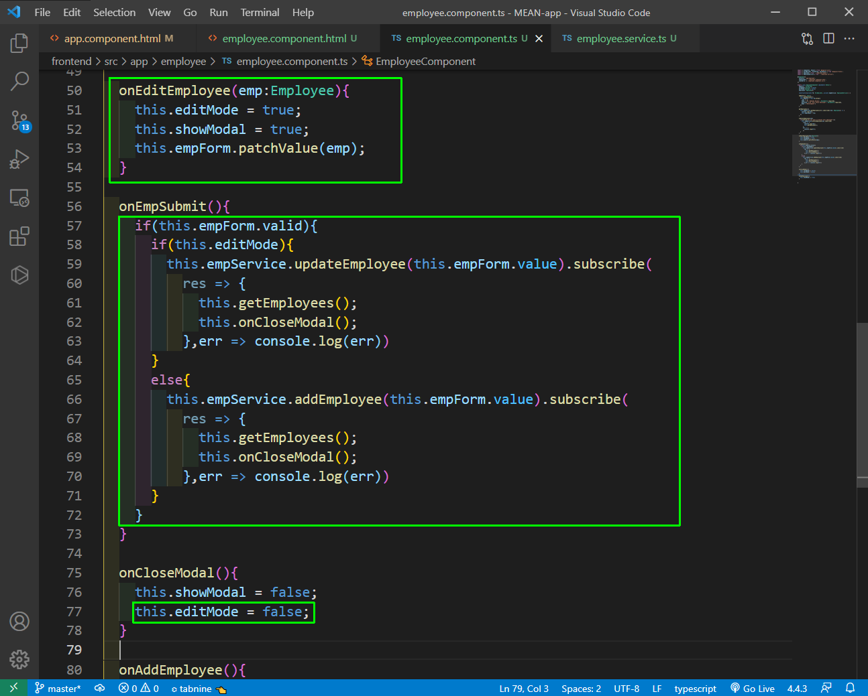The width and height of the screenshot is (868, 696).
Task: Open the Help menu
Action: pyautogui.click(x=303, y=12)
